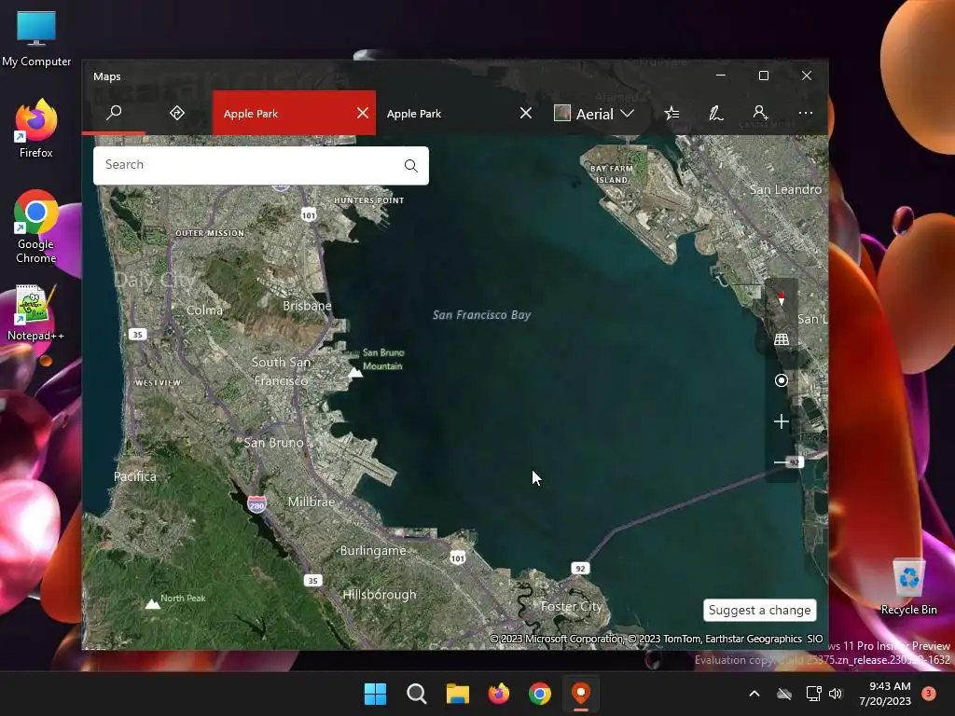The width and height of the screenshot is (955, 716).
Task: Zoom in with the plus button
Action: [782, 421]
